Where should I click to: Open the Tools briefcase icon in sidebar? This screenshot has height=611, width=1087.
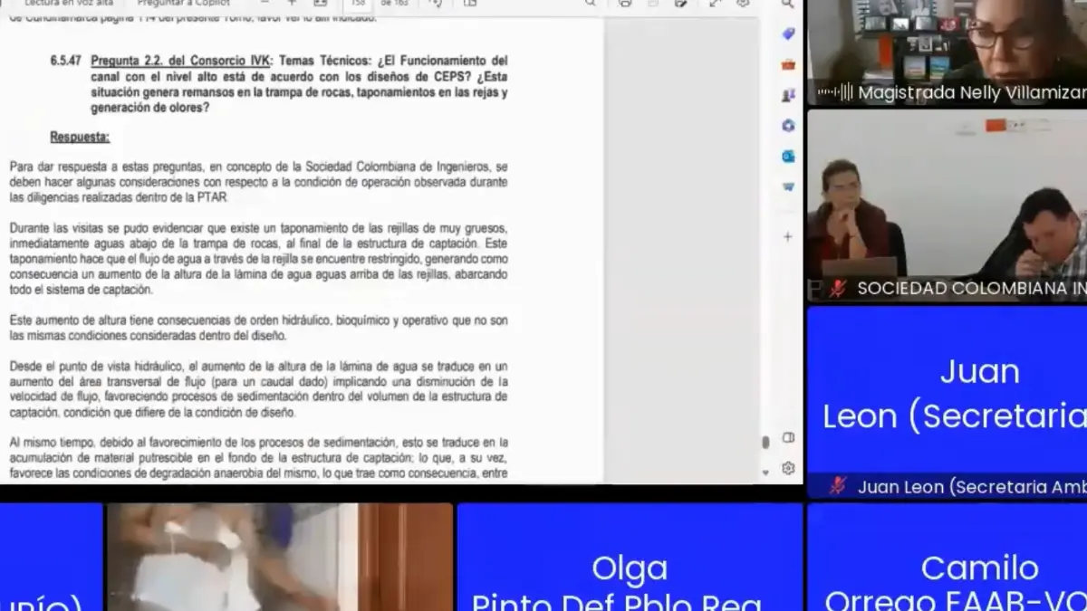pyautogui.click(x=788, y=64)
